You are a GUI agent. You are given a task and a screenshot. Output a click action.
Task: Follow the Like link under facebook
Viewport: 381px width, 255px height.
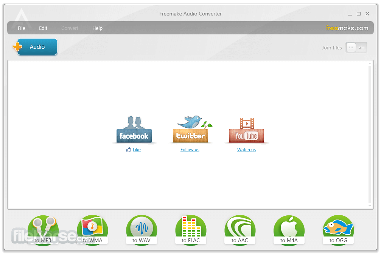137,150
